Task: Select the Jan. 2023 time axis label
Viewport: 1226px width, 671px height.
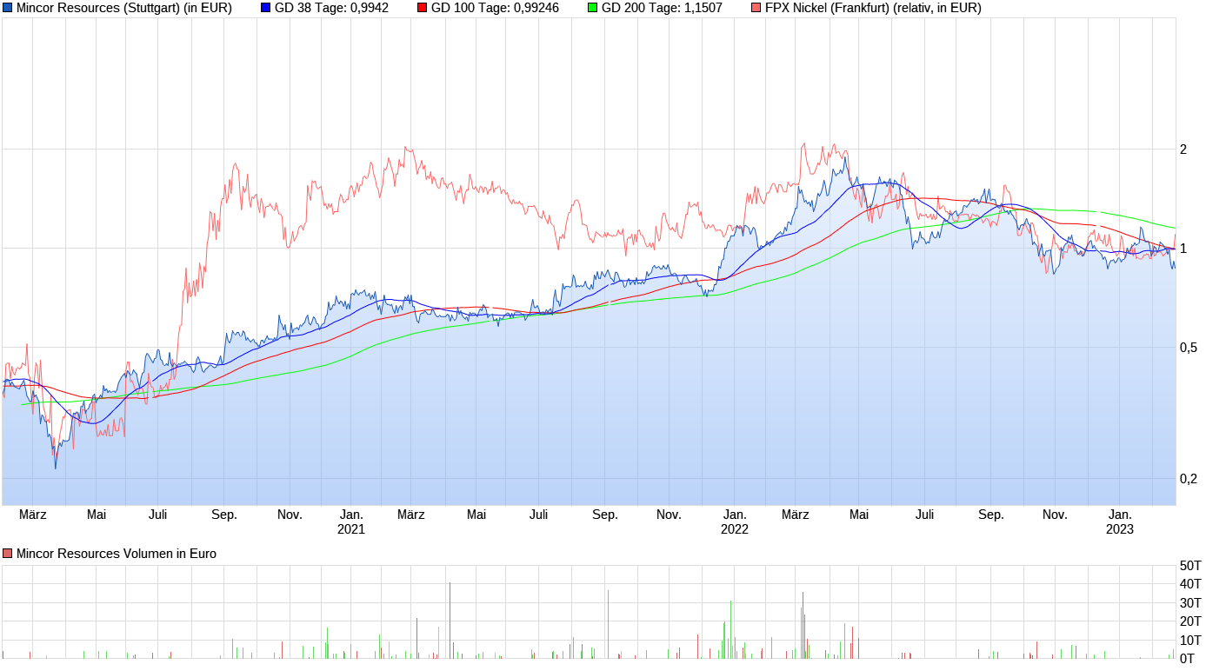Action: pos(1122,520)
